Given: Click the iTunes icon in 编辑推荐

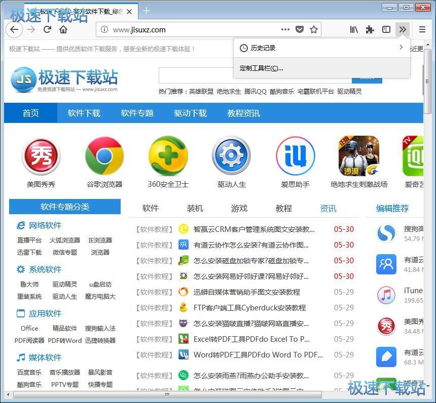Looking at the screenshot, I should [386, 295].
